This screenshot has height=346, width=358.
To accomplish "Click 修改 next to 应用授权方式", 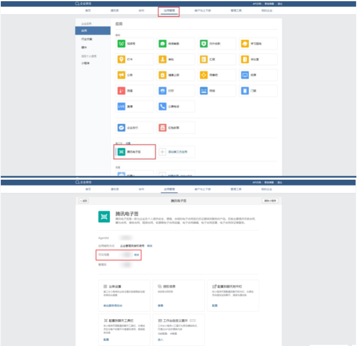I will [x=150, y=246].
